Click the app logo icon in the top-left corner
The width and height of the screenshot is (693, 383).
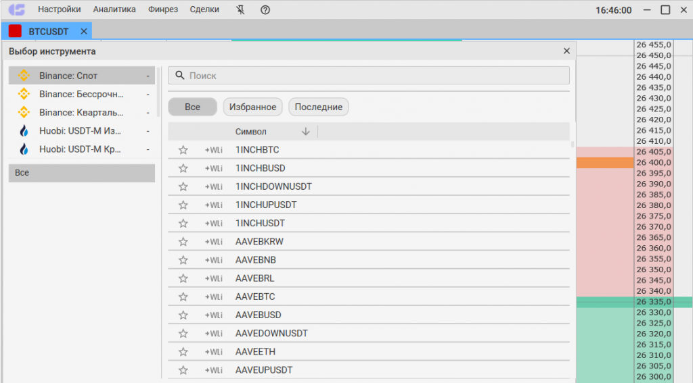click(16, 9)
